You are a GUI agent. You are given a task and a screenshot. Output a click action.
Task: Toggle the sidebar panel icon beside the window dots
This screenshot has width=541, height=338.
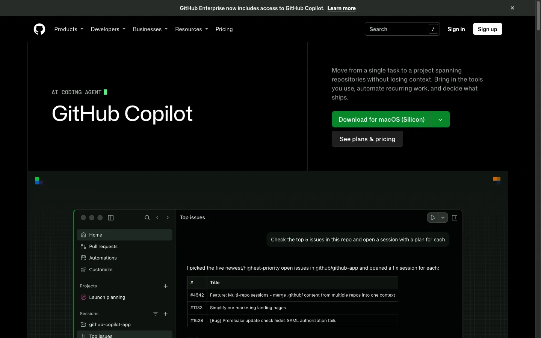111,217
